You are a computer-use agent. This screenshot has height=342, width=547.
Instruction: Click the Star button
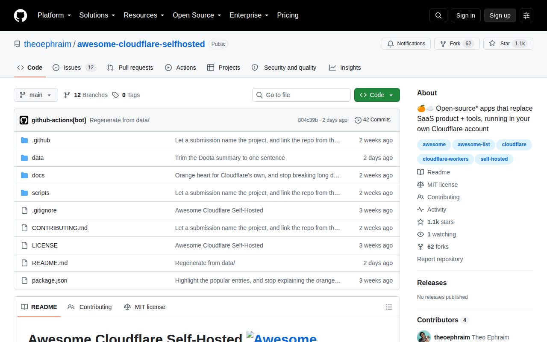pyautogui.click(x=508, y=44)
